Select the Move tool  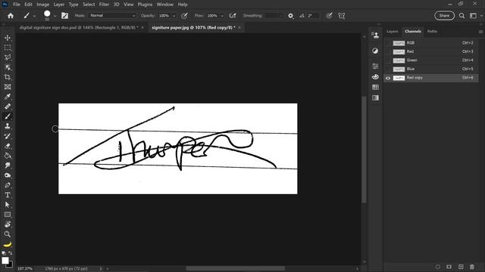click(8, 38)
